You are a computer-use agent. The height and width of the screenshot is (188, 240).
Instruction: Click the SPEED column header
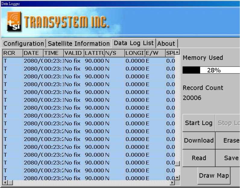tap(170, 53)
